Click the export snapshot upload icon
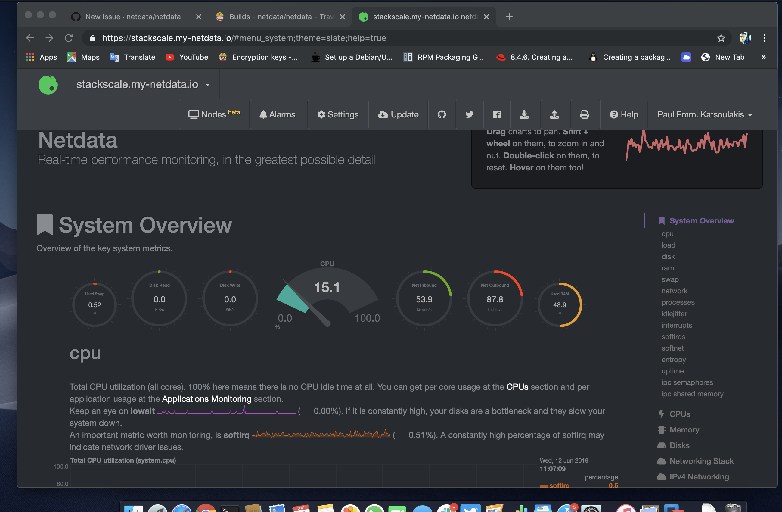782x512 pixels. [554, 114]
